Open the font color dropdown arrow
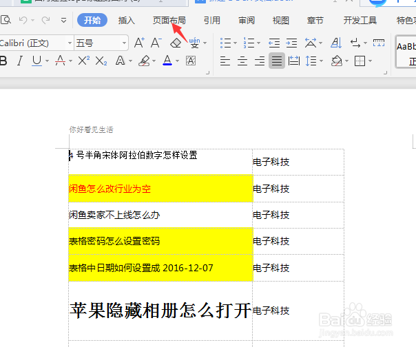This screenshot has width=416, height=347. (x=177, y=61)
